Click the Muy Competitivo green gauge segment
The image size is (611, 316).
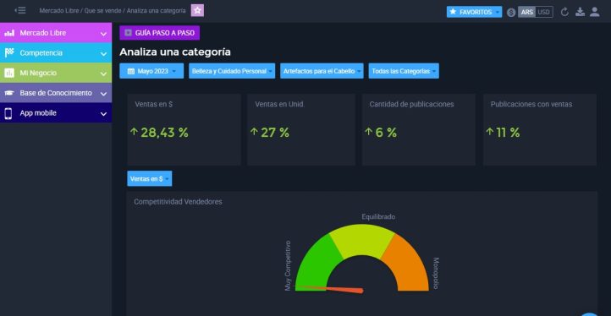coord(317,265)
